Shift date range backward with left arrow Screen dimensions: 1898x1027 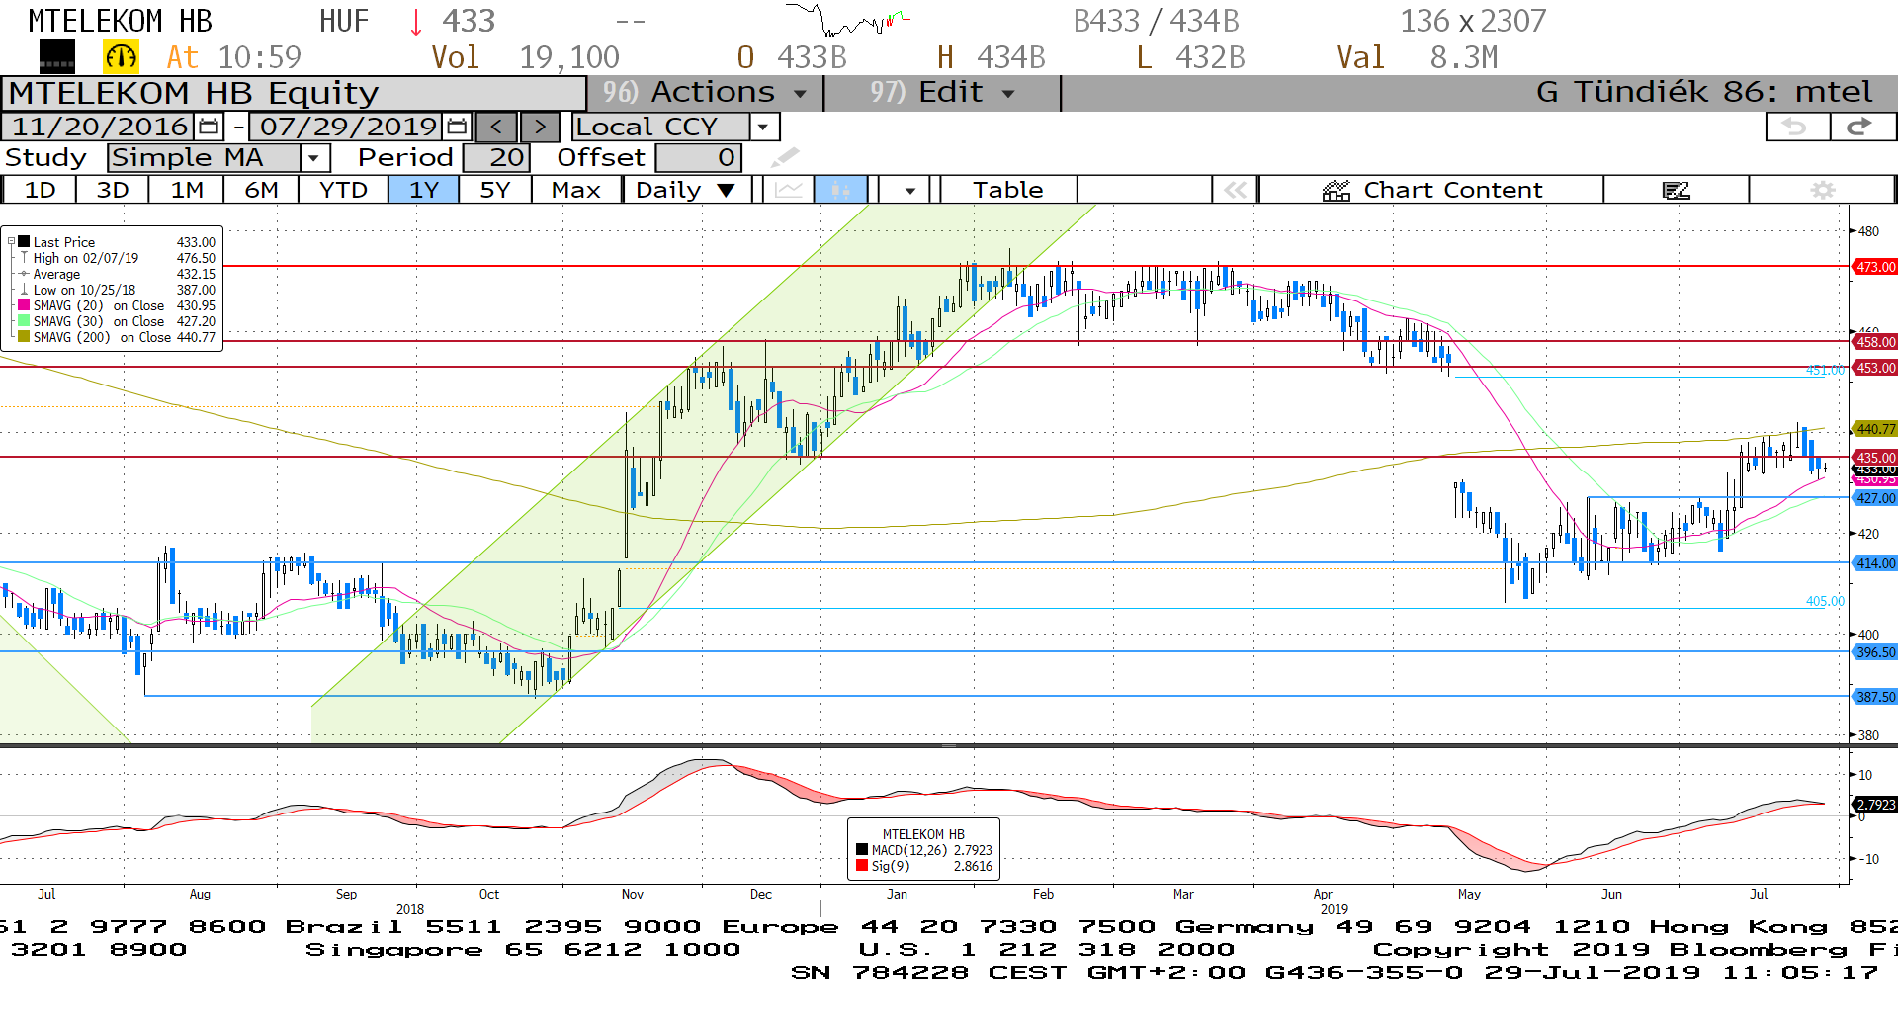click(496, 127)
